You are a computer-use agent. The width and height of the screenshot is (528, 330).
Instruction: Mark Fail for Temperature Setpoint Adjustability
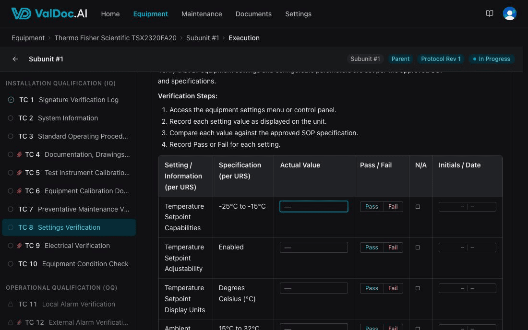pos(393,247)
